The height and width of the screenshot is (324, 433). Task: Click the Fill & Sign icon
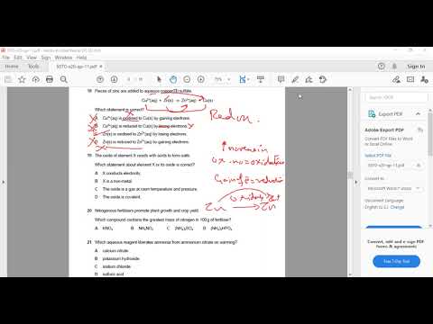[x=396, y=79]
